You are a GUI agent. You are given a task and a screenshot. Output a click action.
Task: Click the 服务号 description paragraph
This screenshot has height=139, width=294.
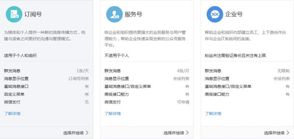pyautogui.click(x=145, y=39)
